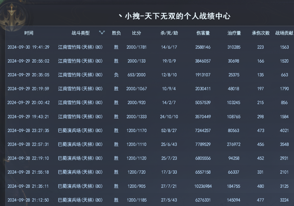
Task: Click the 巴蜀演兵场 entry at 22:57:31
Action: coord(80,144)
